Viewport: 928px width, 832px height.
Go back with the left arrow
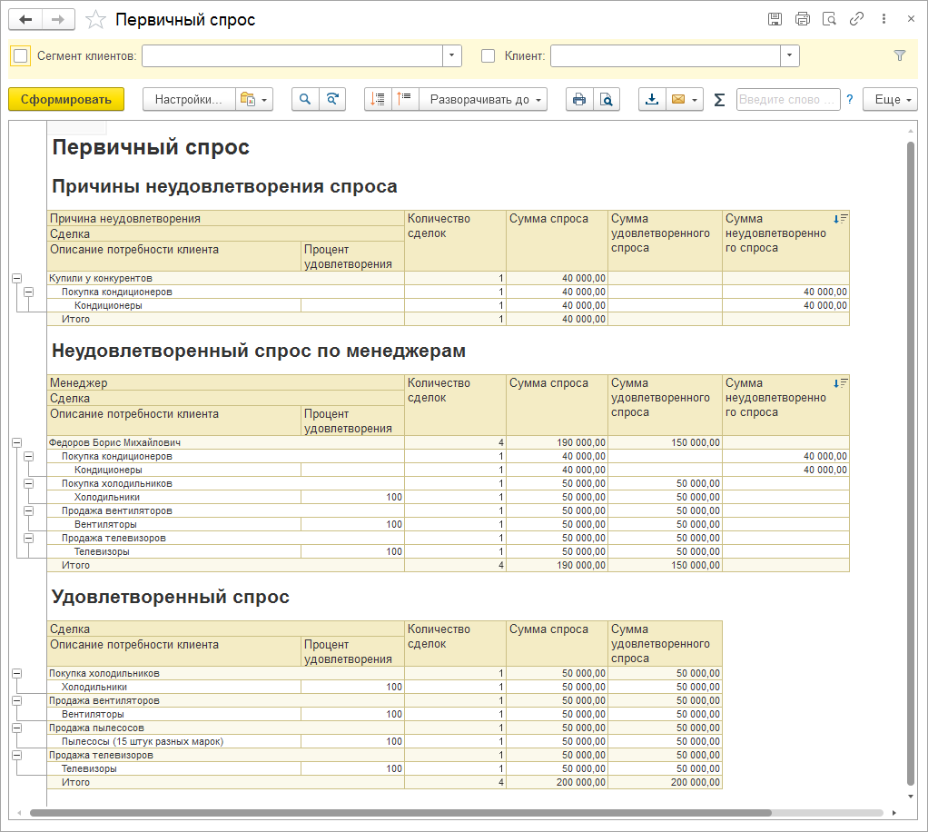pos(26,20)
